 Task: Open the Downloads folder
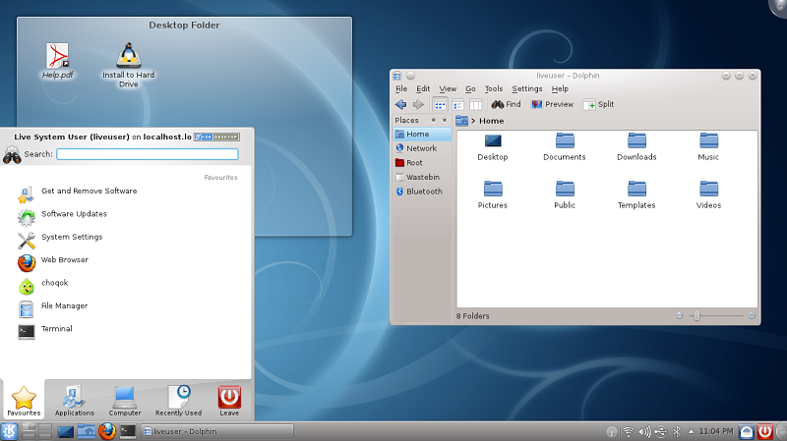click(x=636, y=141)
